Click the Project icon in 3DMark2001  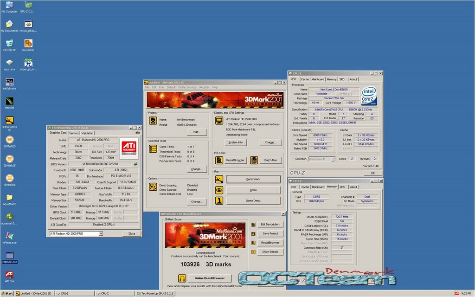153,121
